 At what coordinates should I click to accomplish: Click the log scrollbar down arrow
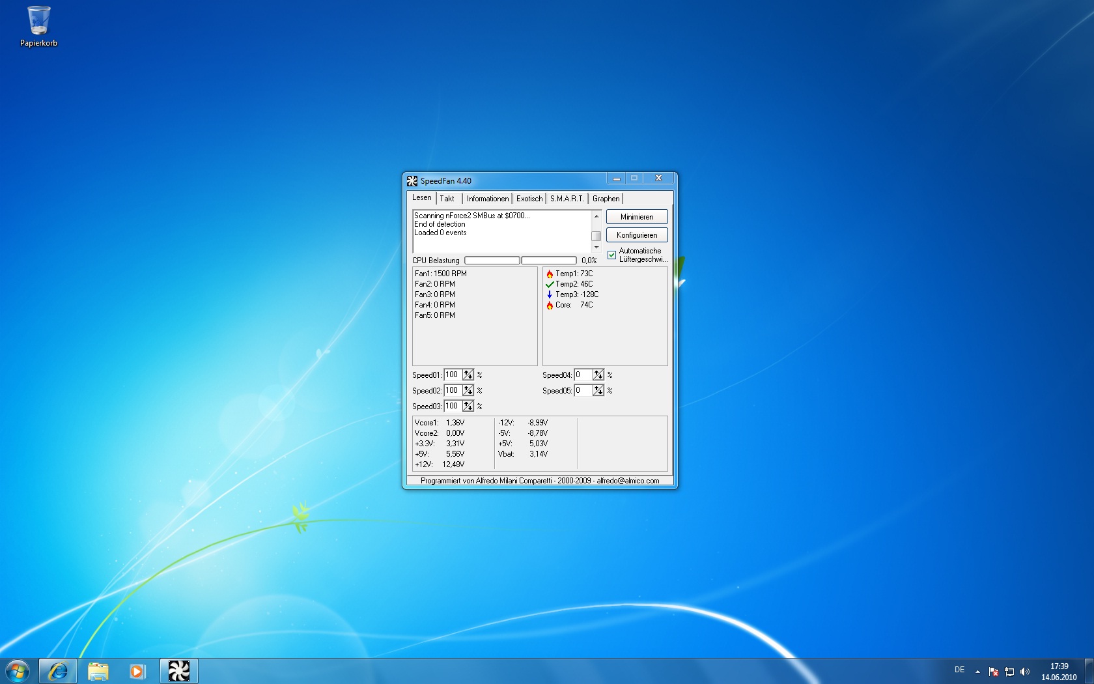click(596, 248)
